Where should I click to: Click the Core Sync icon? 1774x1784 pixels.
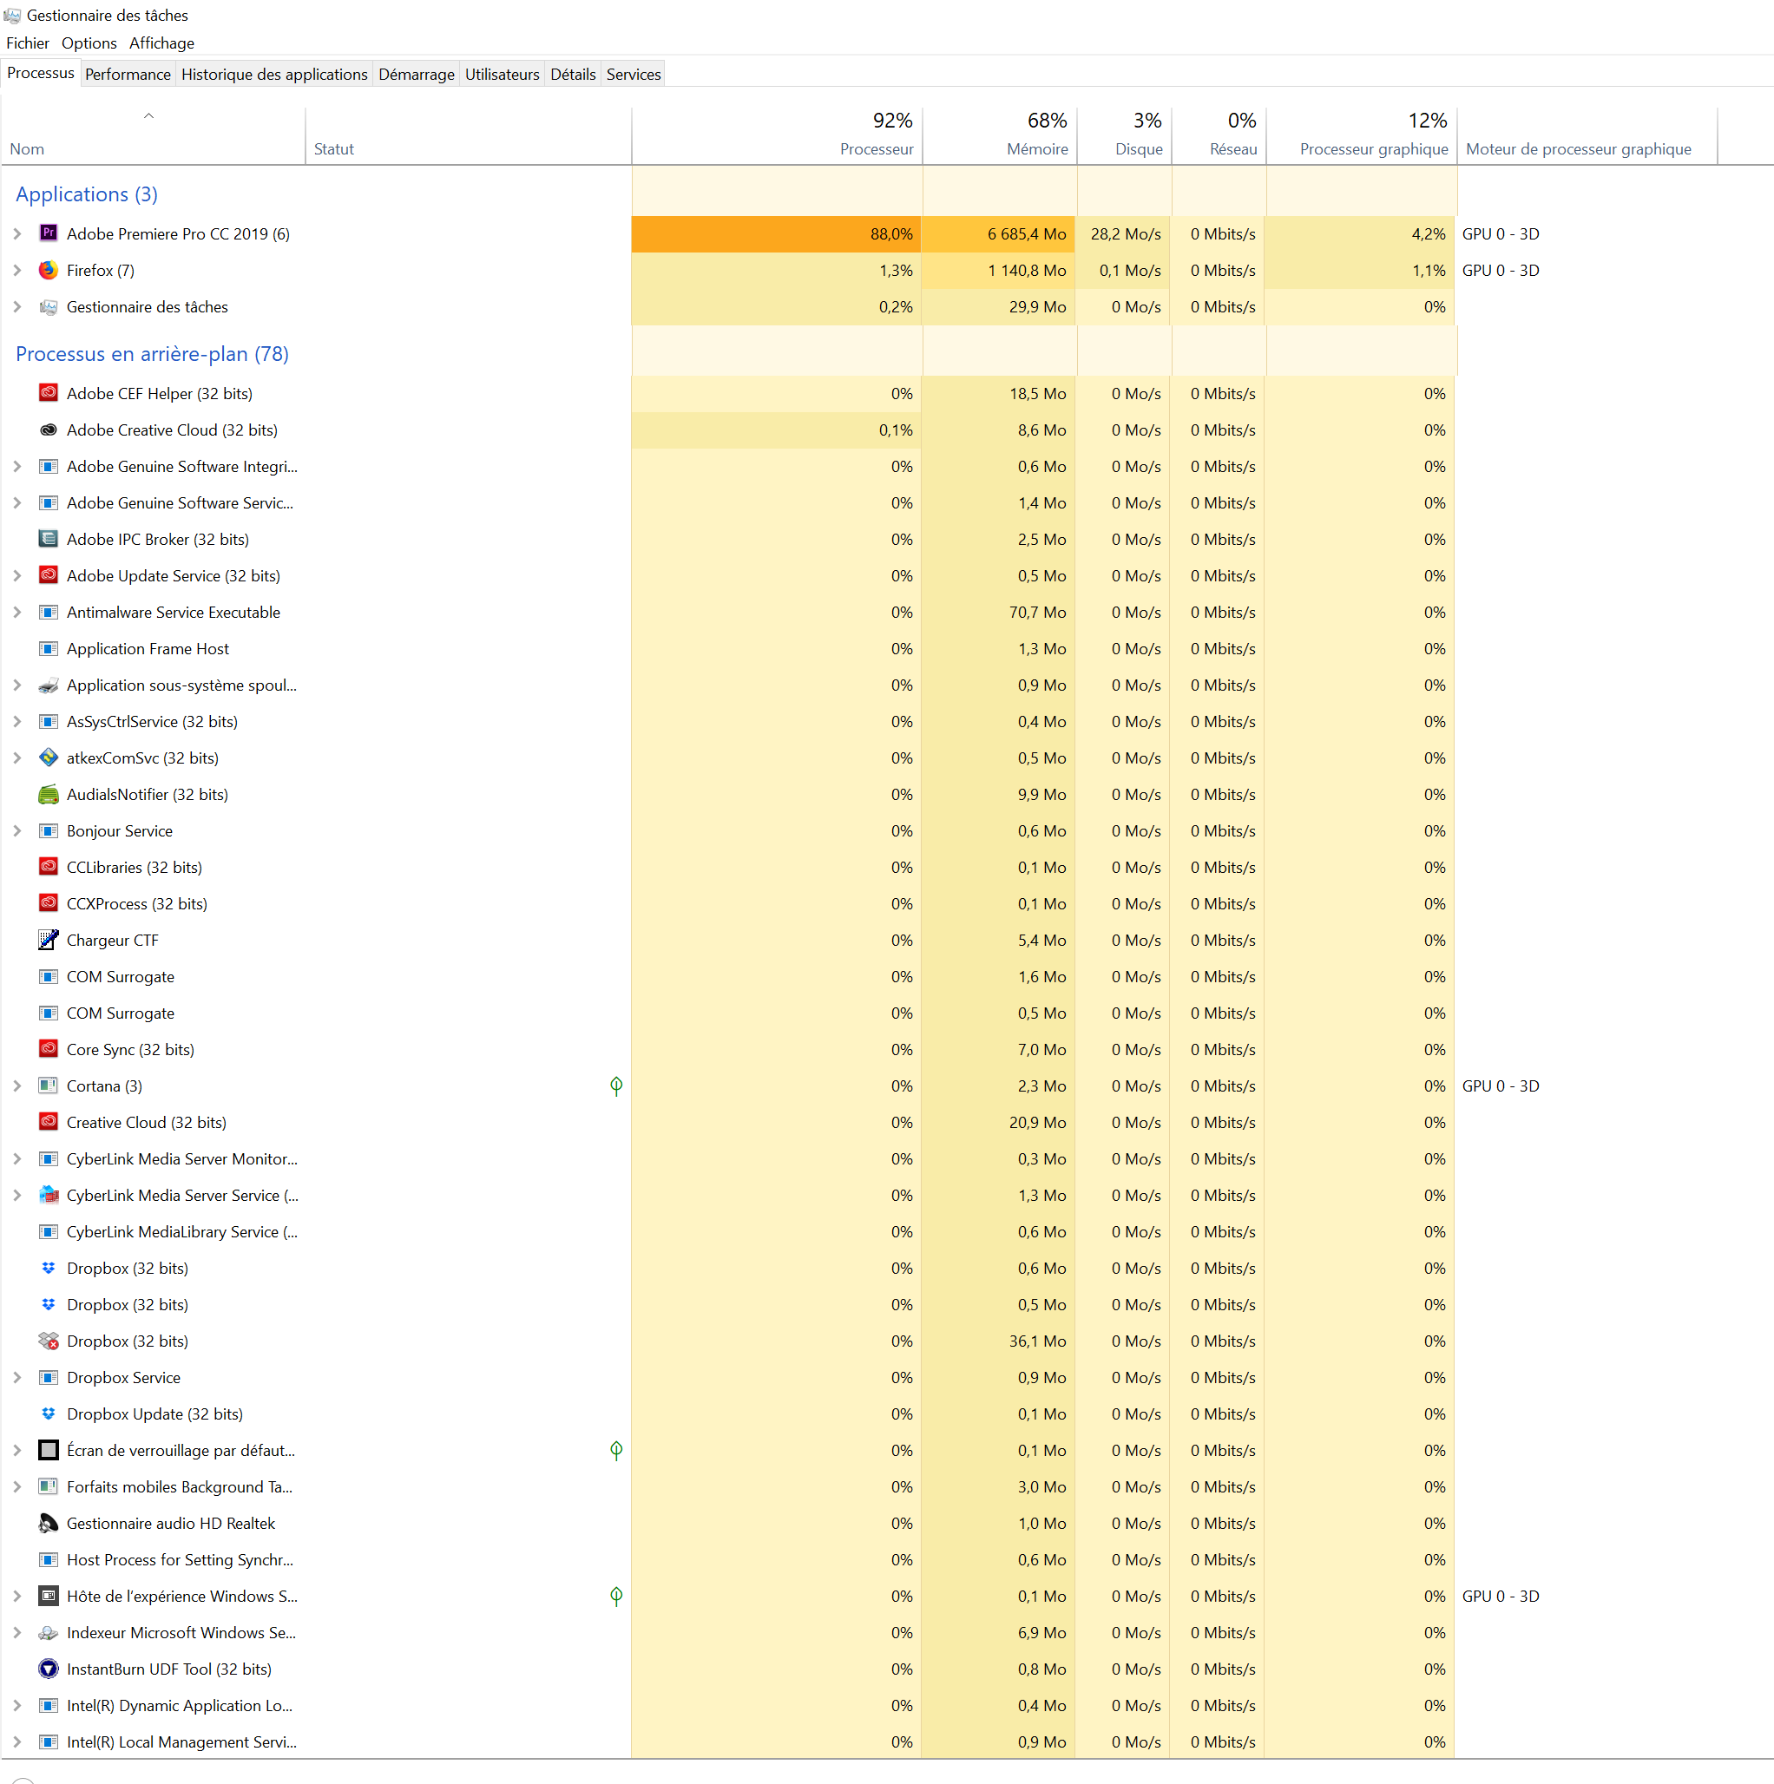pos(48,1050)
